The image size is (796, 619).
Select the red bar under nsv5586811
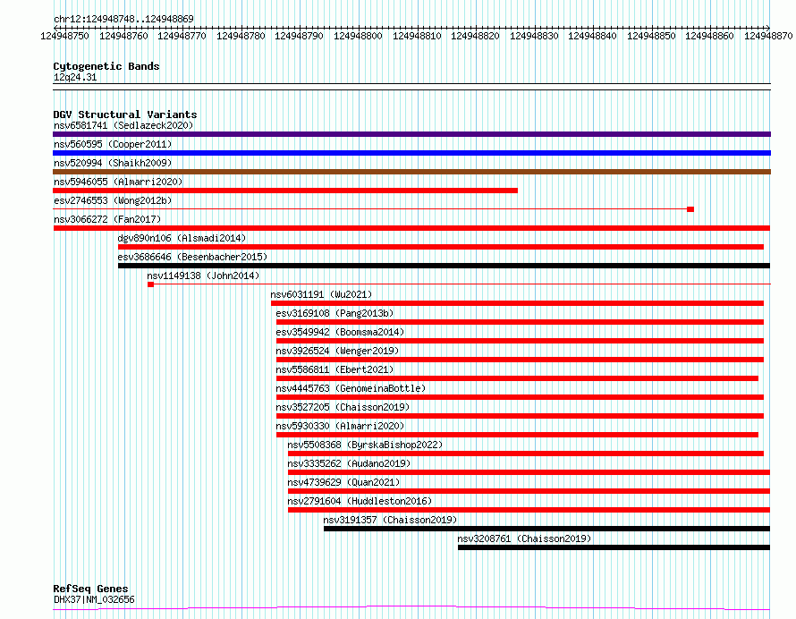[517, 378]
